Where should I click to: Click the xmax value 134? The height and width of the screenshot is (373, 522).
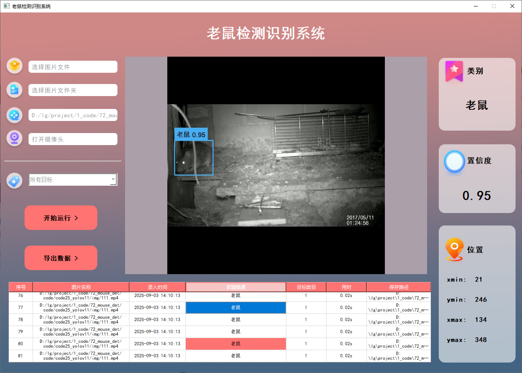click(x=481, y=320)
